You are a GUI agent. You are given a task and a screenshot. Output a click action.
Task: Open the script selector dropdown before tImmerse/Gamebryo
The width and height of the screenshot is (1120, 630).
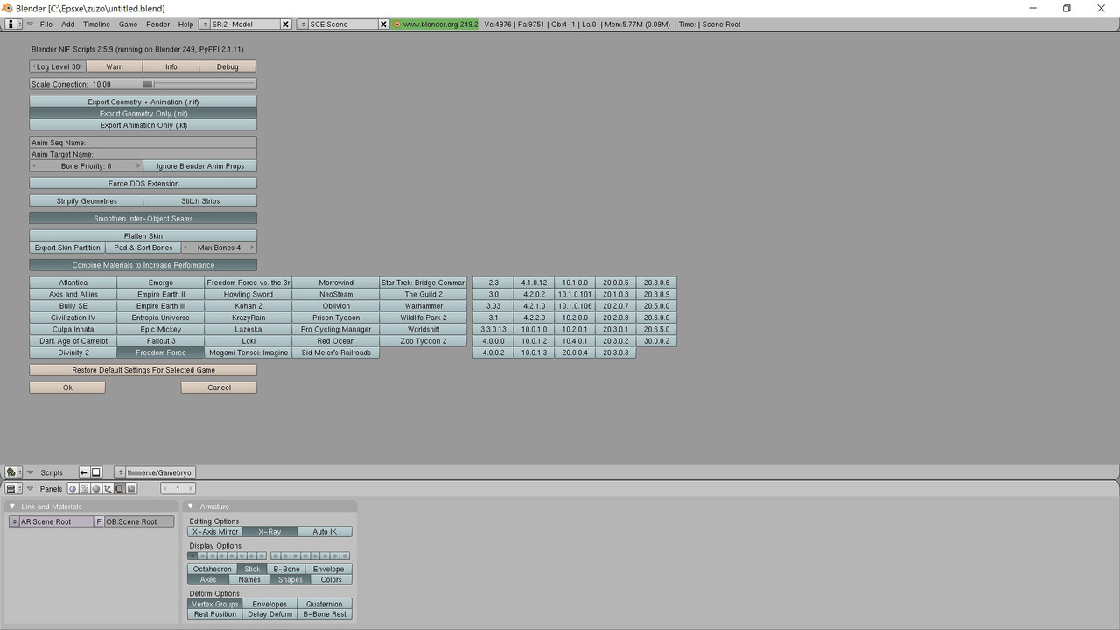(120, 472)
